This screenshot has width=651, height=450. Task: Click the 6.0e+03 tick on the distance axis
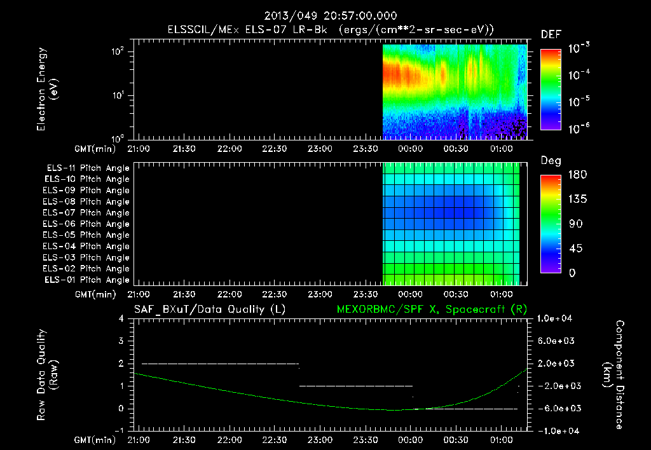(x=556, y=341)
